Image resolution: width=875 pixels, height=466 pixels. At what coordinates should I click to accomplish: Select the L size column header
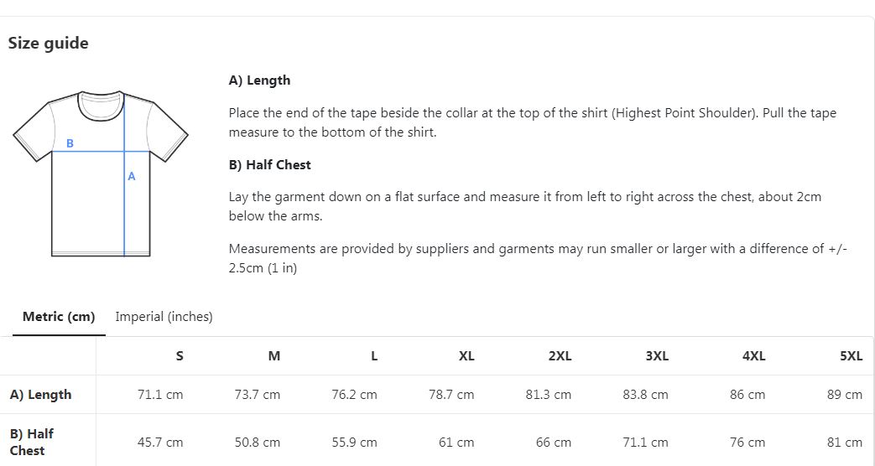[x=374, y=355]
